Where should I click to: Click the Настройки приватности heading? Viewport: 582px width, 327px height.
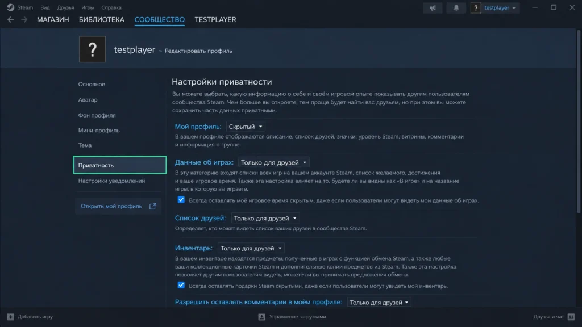tap(222, 82)
